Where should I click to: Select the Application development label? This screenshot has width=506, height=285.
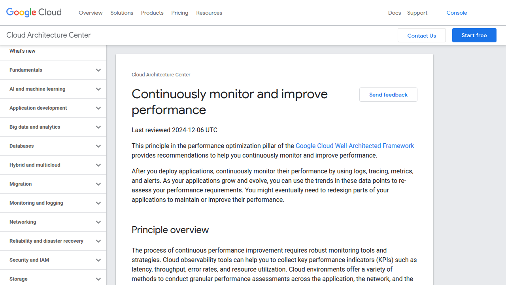[38, 108]
